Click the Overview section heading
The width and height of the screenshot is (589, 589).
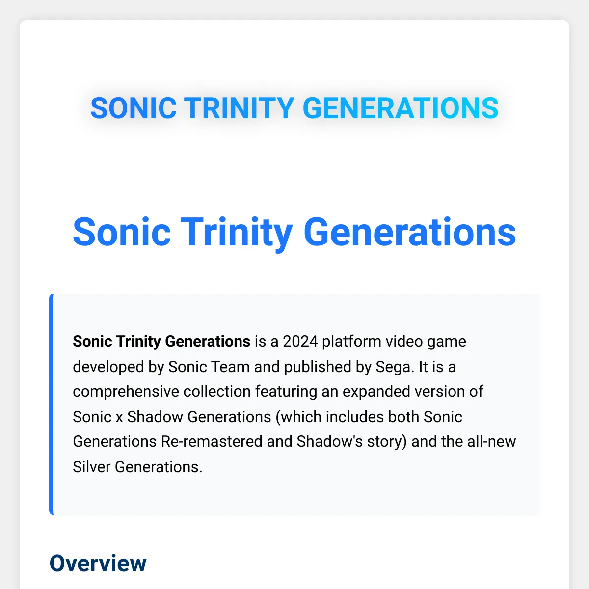coord(98,563)
